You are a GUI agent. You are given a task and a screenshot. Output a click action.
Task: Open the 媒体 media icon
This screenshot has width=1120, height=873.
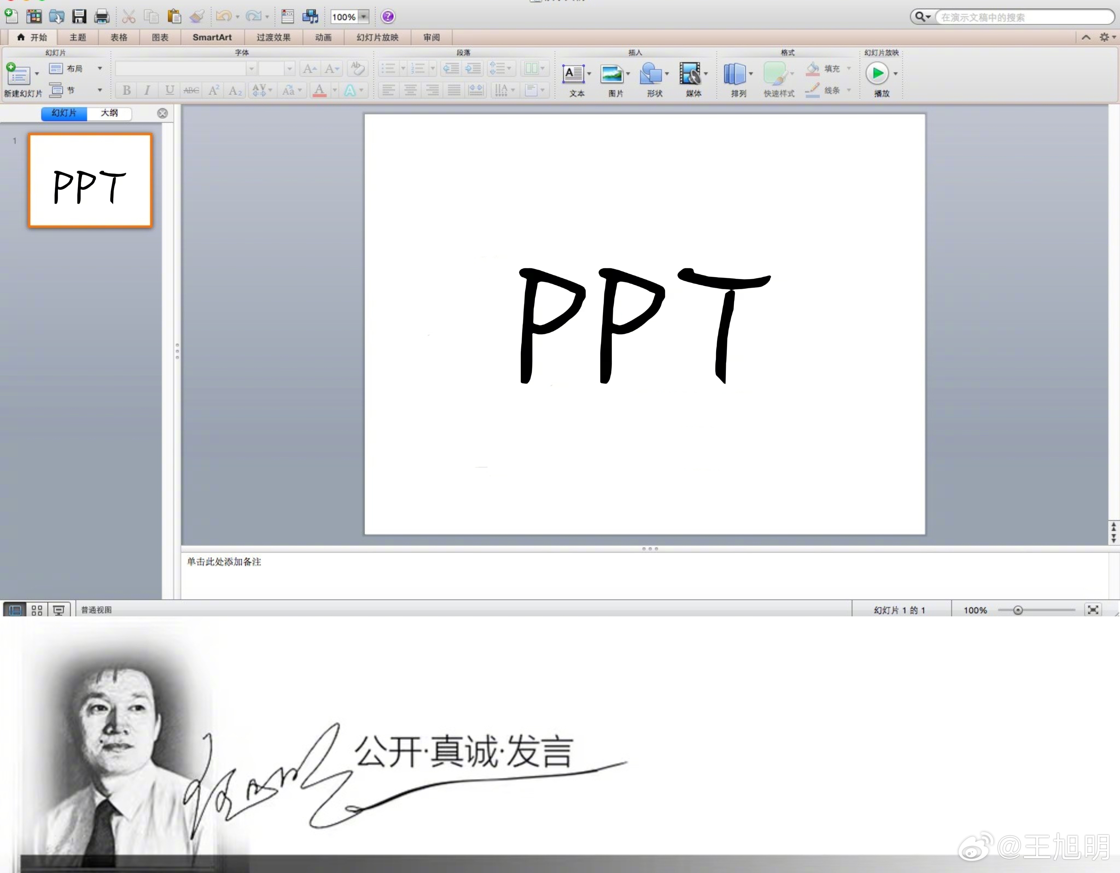tap(690, 74)
